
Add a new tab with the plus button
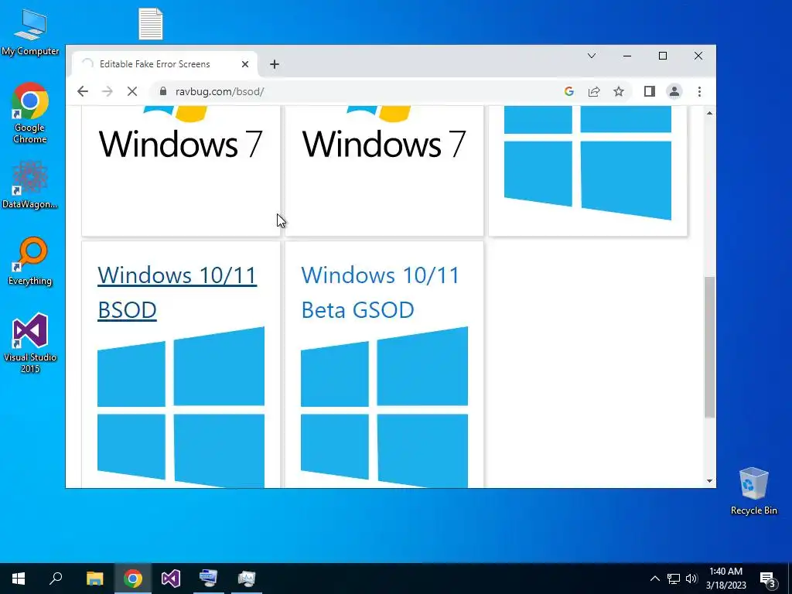pyautogui.click(x=275, y=64)
